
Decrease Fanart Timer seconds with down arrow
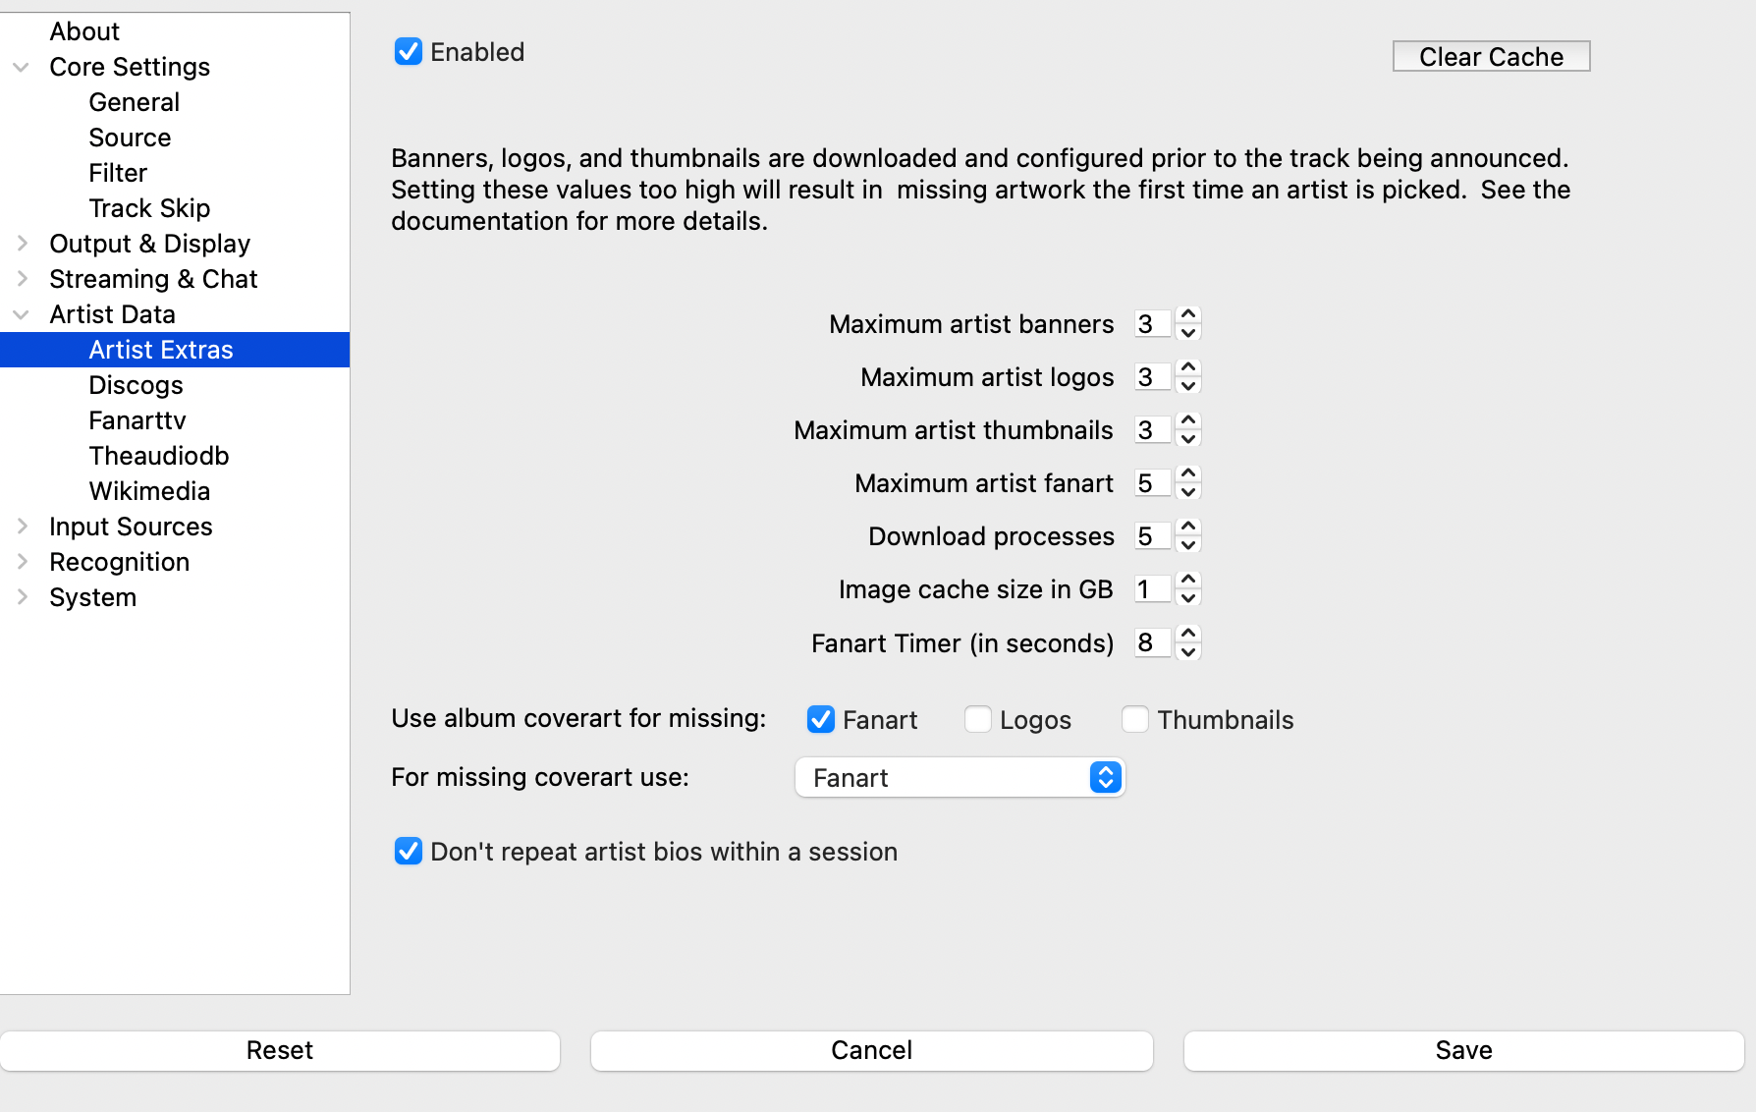(x=1188, y=652)
